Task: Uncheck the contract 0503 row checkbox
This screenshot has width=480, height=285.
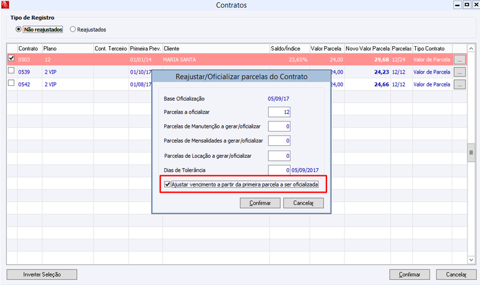Action: click(x=11, y=58)
